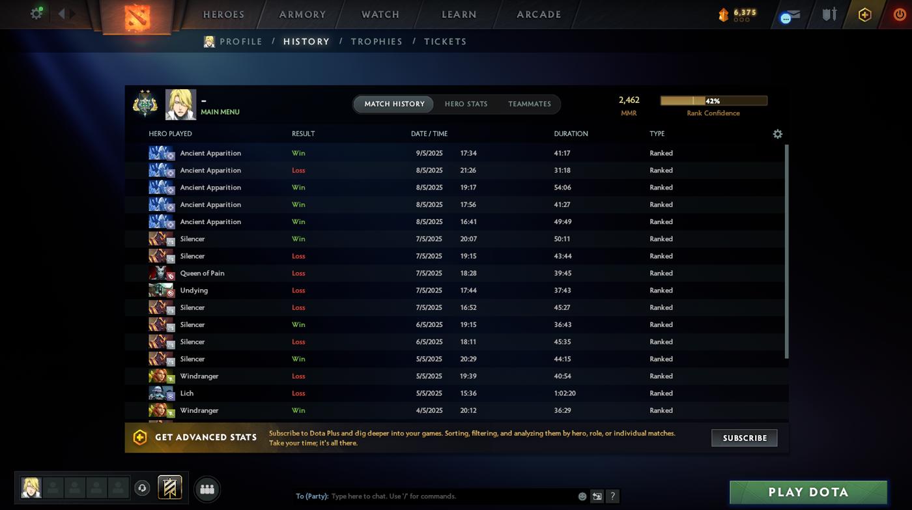Switch to Teammates view
Screen dimensions: 912x510
[x=530, y=104]
